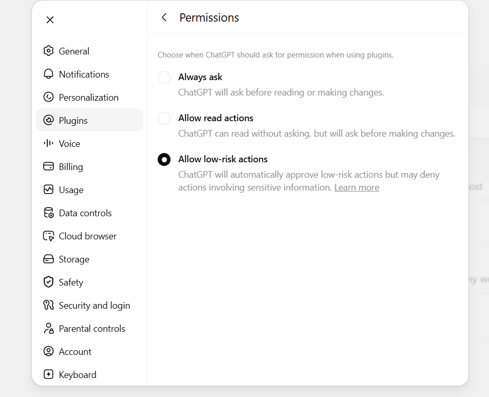
Task: Open the Keyboard settings label
Action: pyautogui.click(x=78, y=375)
